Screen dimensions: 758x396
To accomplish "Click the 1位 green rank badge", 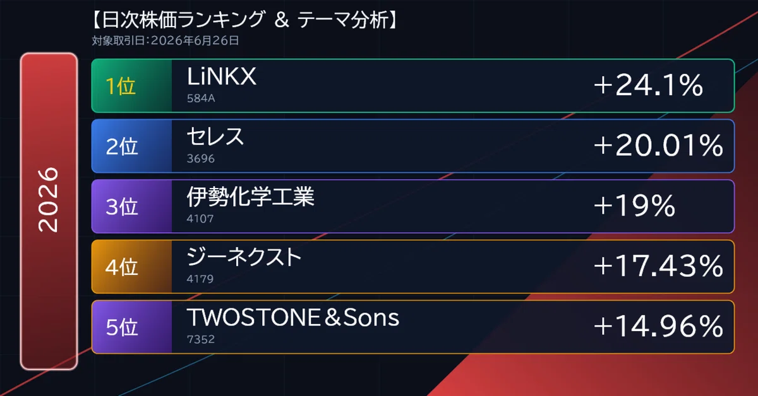I will click(132, 86).
